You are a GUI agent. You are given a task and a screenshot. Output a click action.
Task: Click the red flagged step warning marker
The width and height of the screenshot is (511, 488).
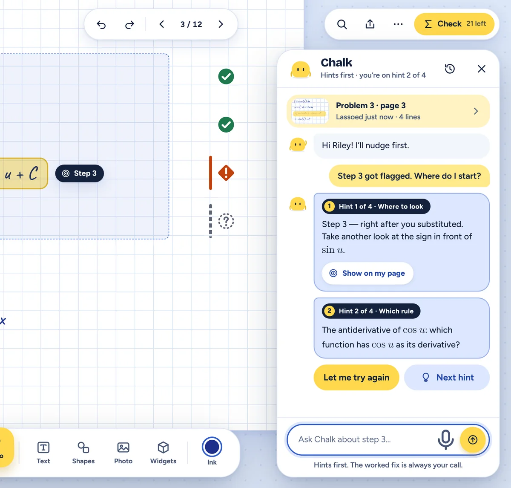click(226, 173)
